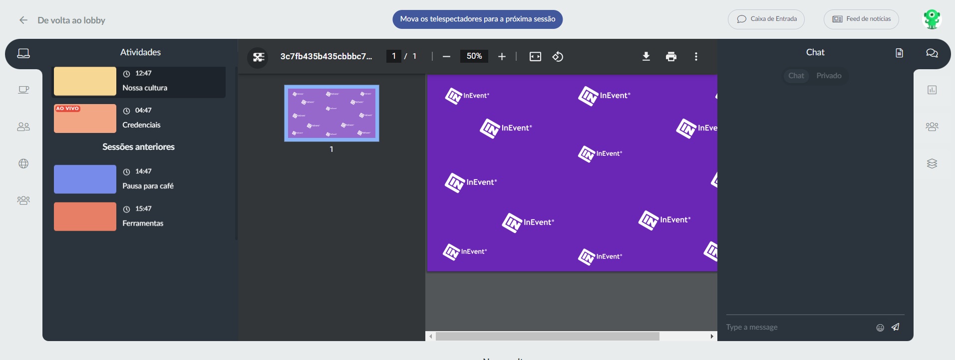Open the three-person group icon in the right sidebar
Viewport: 955px width, 360px height.
pyautogui.click(x=932, y=126)
